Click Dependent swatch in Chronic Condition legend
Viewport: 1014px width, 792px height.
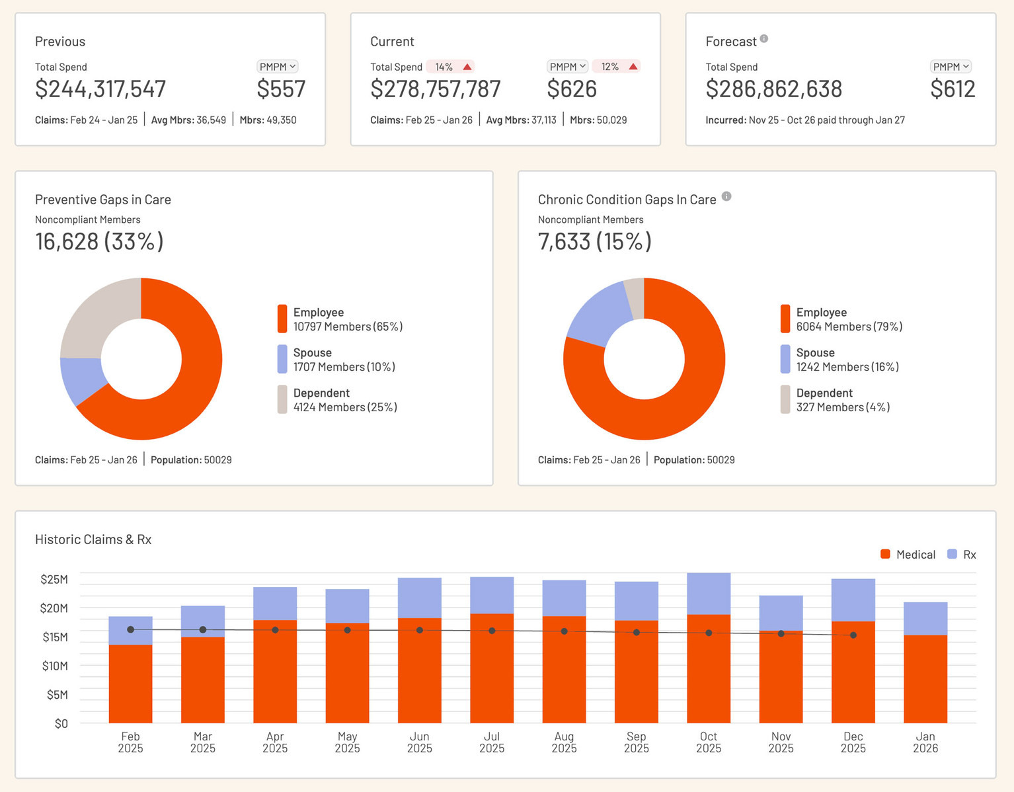tap(785, 399)
